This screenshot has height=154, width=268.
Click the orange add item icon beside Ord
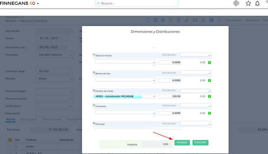pyautogui.click(x=10, y=140)
